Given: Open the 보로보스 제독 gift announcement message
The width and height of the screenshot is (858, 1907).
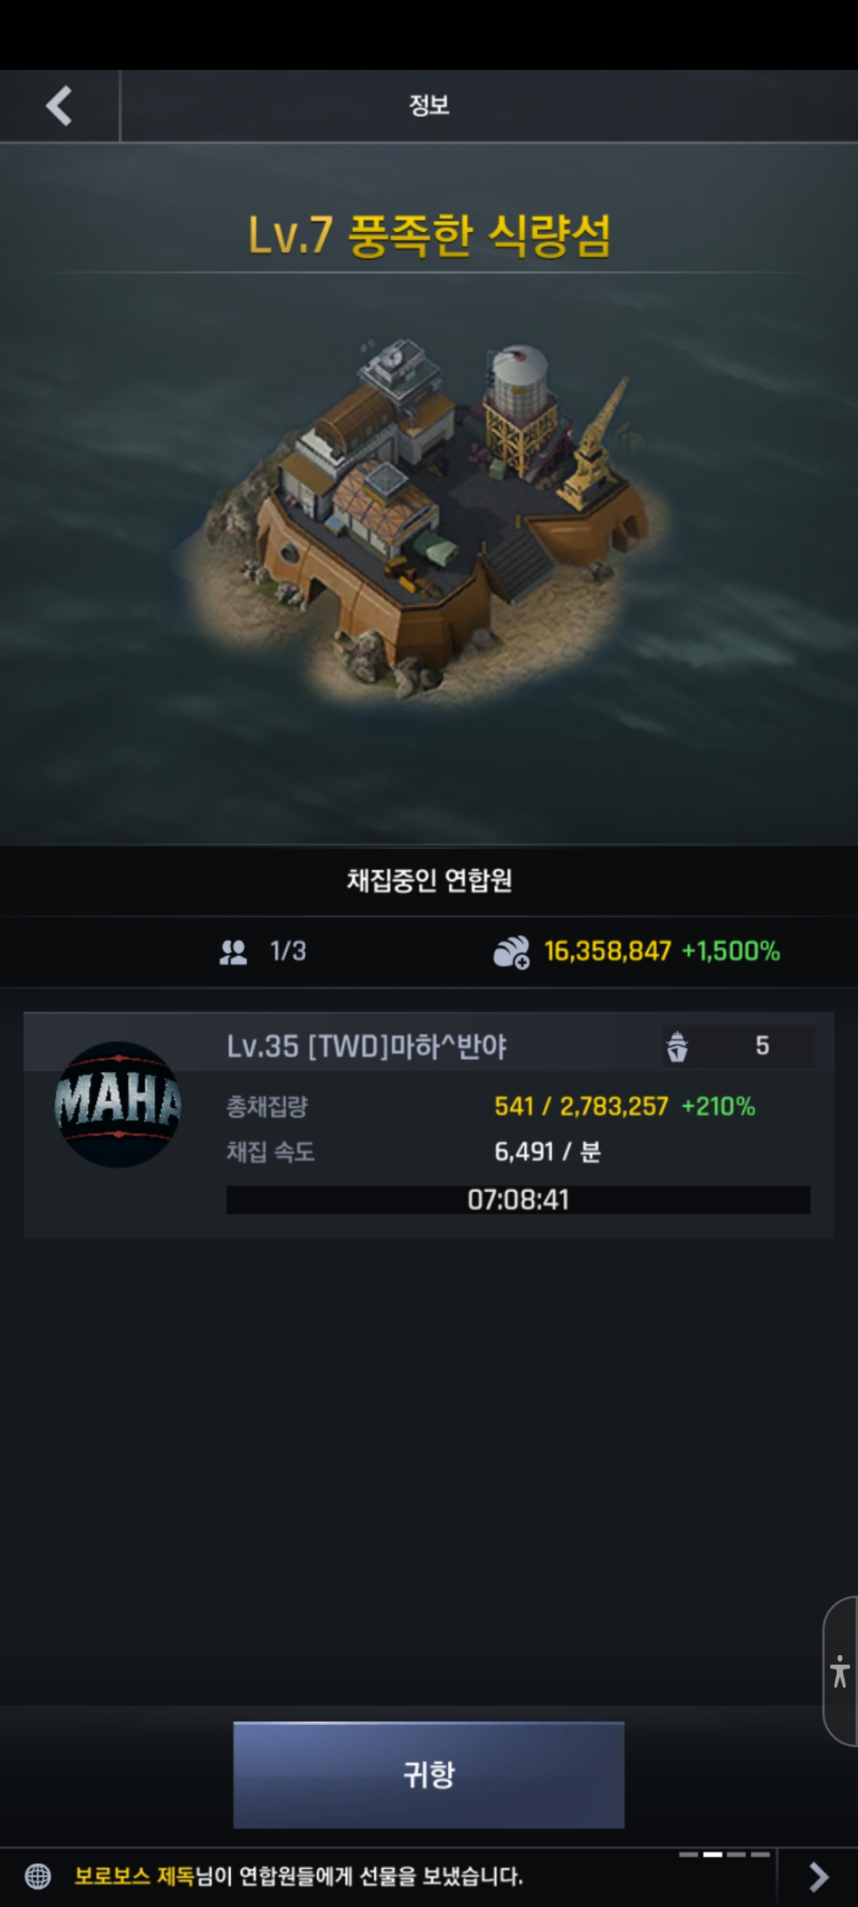Looking at the screenshot, I should (x=299, y=1877).
